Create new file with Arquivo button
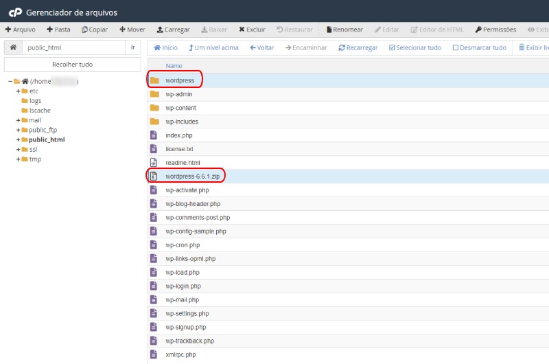The image size is (549, 364). click(x=21, y=30)
